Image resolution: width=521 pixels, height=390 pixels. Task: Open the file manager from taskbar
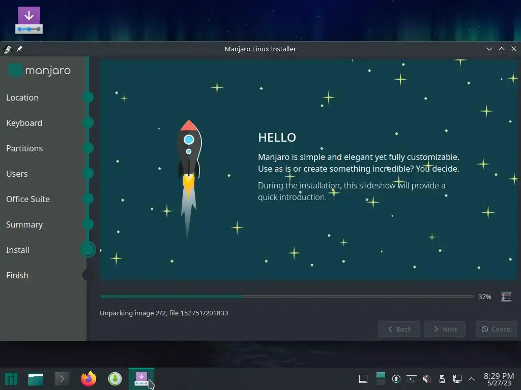point(36,379)
